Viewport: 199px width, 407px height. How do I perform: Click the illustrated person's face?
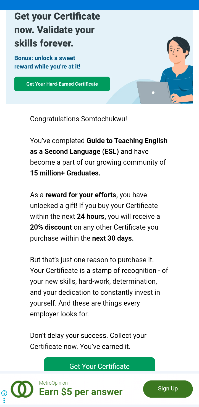[176, 51]
